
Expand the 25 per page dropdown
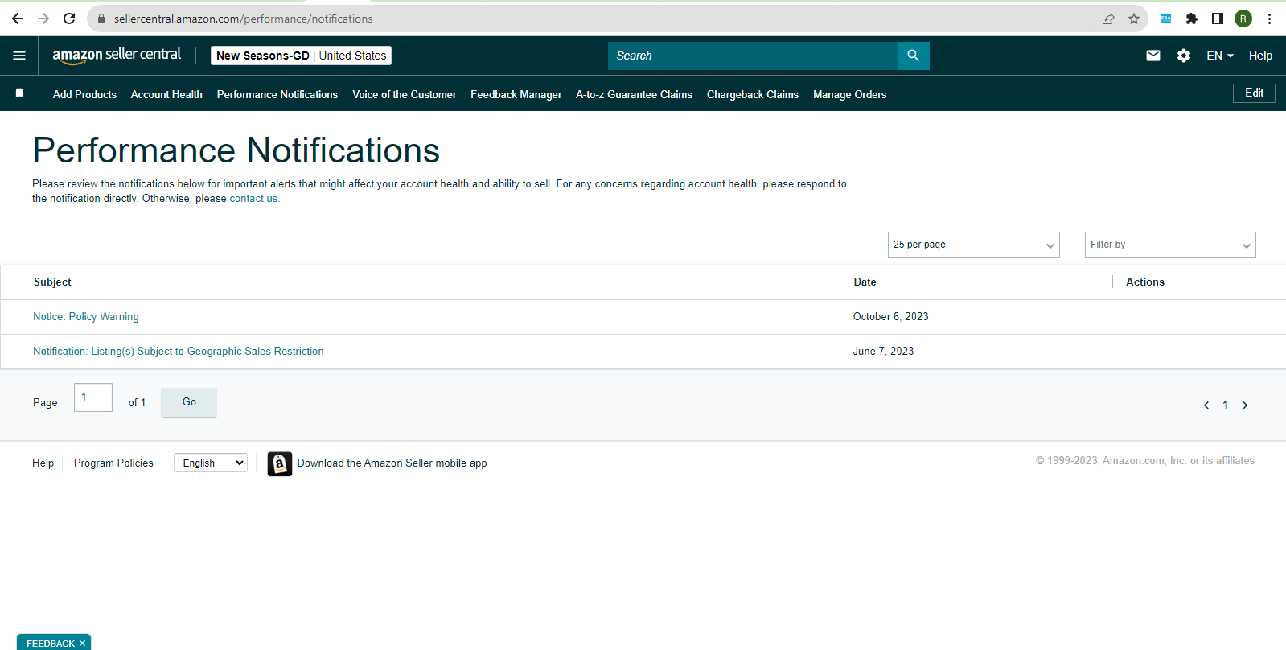pos(974,245)
